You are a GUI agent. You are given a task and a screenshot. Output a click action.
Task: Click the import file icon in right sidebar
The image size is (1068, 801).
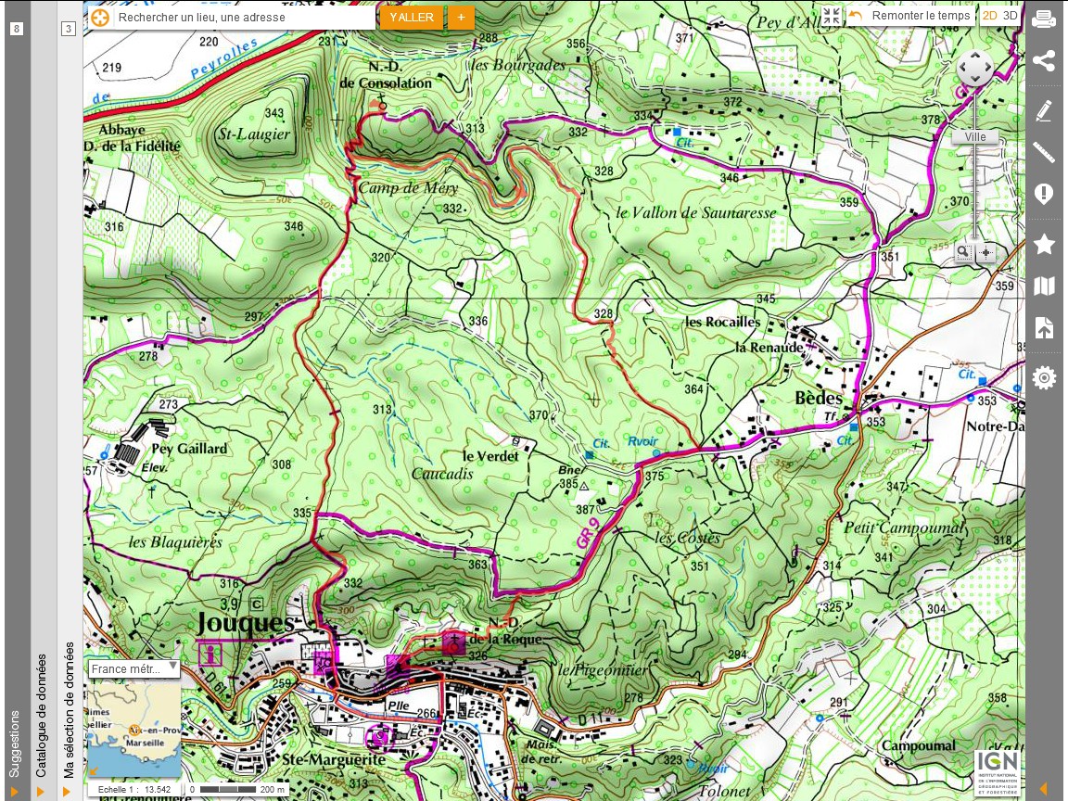click(1044, 327)
